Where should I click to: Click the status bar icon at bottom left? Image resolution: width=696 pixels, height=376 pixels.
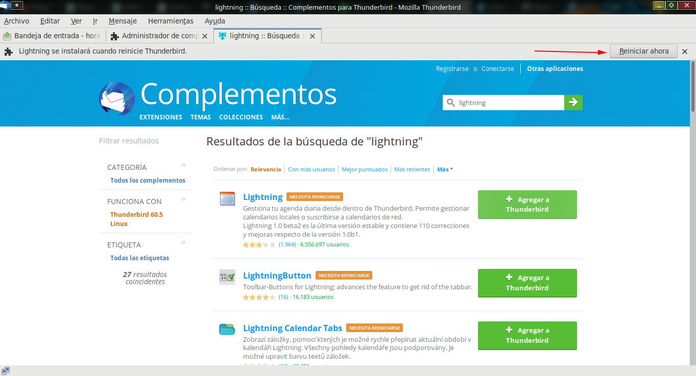click(x=6, y=370)
